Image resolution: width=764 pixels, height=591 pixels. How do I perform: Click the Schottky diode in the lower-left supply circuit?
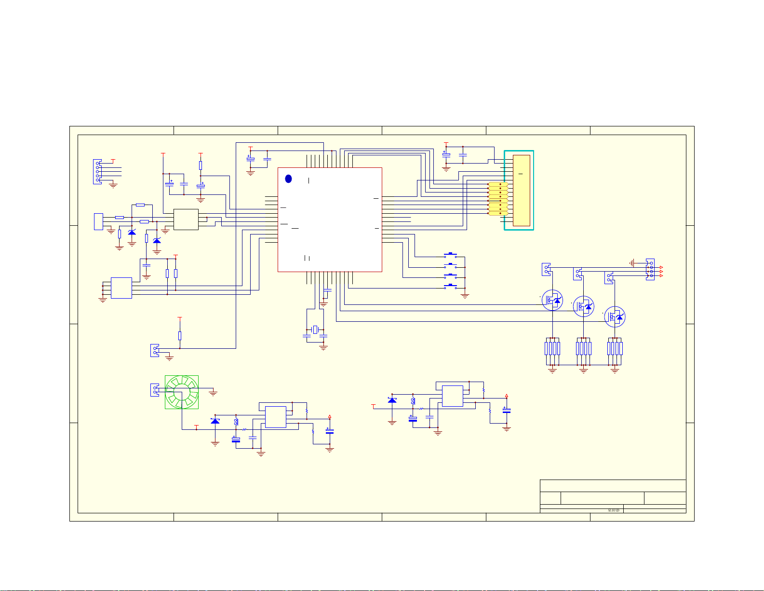point(215,421)
